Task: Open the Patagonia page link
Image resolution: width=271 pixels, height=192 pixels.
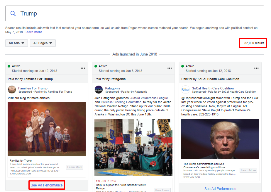Action: 113,88
